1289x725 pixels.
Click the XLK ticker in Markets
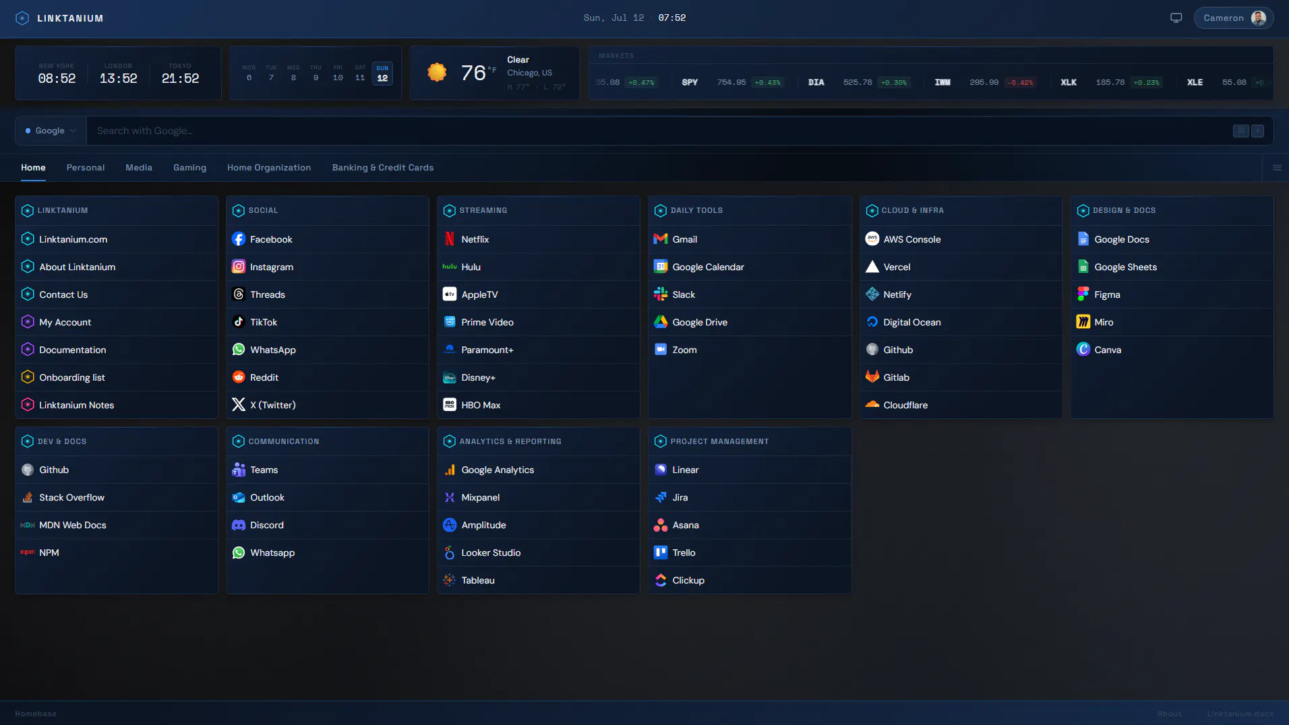(x=1069, y=82)
